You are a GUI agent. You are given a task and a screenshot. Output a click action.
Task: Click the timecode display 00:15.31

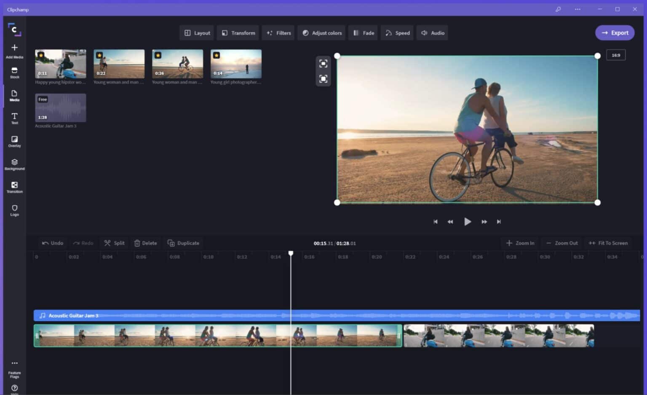(x=323, y=243)
